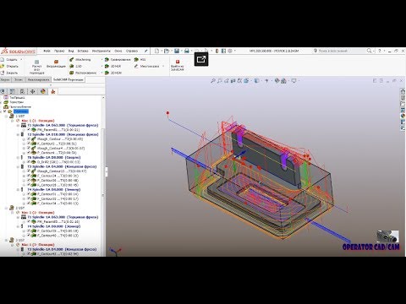Screen dimensions: 406x304
Task: Switch to the Анализировать tab
Action: coord(38,79)
